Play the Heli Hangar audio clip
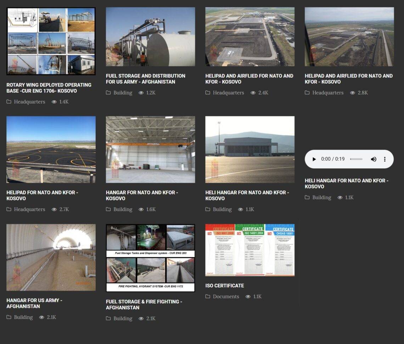The height and width of the screenshot is (344, 404). click(x=314, y=159)
